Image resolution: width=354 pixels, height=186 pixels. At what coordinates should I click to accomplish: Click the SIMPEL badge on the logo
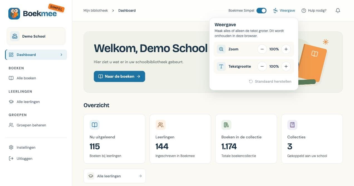56,8
